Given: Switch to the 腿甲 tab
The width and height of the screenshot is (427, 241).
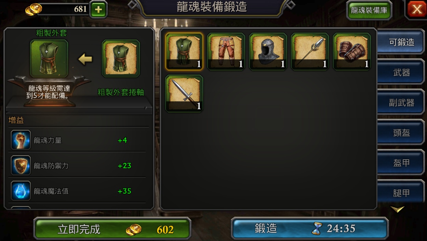Looking at the screenshot, I should click(x=401, y=193).
